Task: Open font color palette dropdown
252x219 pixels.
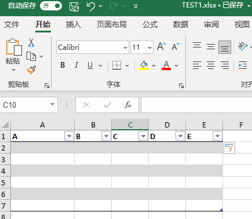Action: (x=176, y=65)
